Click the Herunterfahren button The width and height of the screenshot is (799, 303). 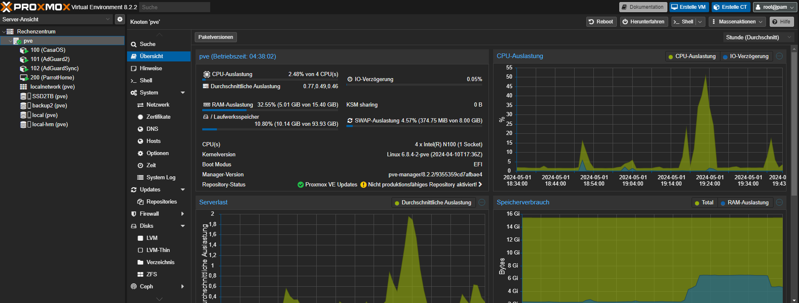pos(644,22)
